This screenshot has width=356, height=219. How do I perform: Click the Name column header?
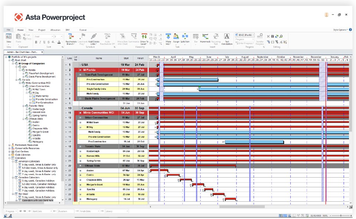pos(99,58)
